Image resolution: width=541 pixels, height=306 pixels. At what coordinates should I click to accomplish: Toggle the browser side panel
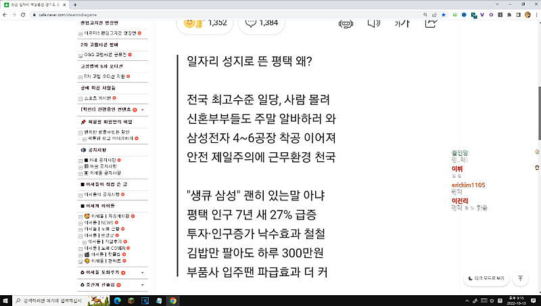[x=518, y=15]
